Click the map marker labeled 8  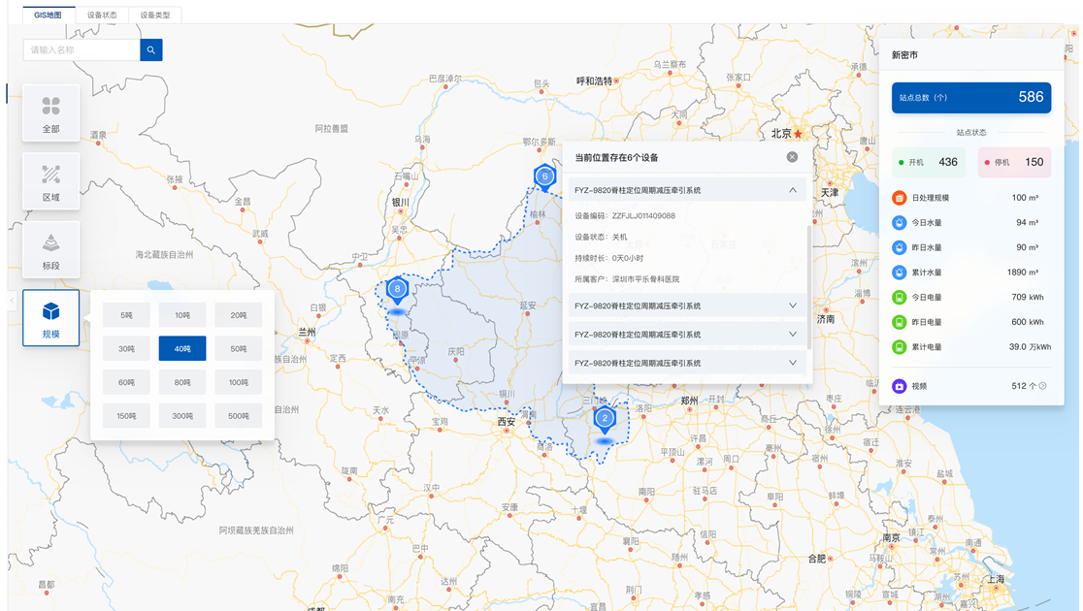pyautogui.click(x=397, y=290)
